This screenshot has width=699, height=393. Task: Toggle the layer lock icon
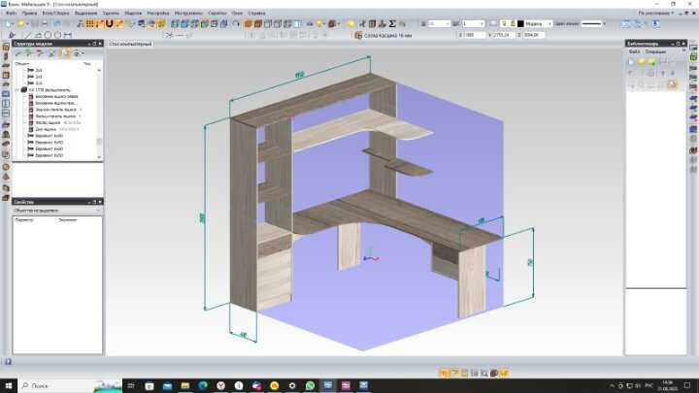[x=513, y=23]
